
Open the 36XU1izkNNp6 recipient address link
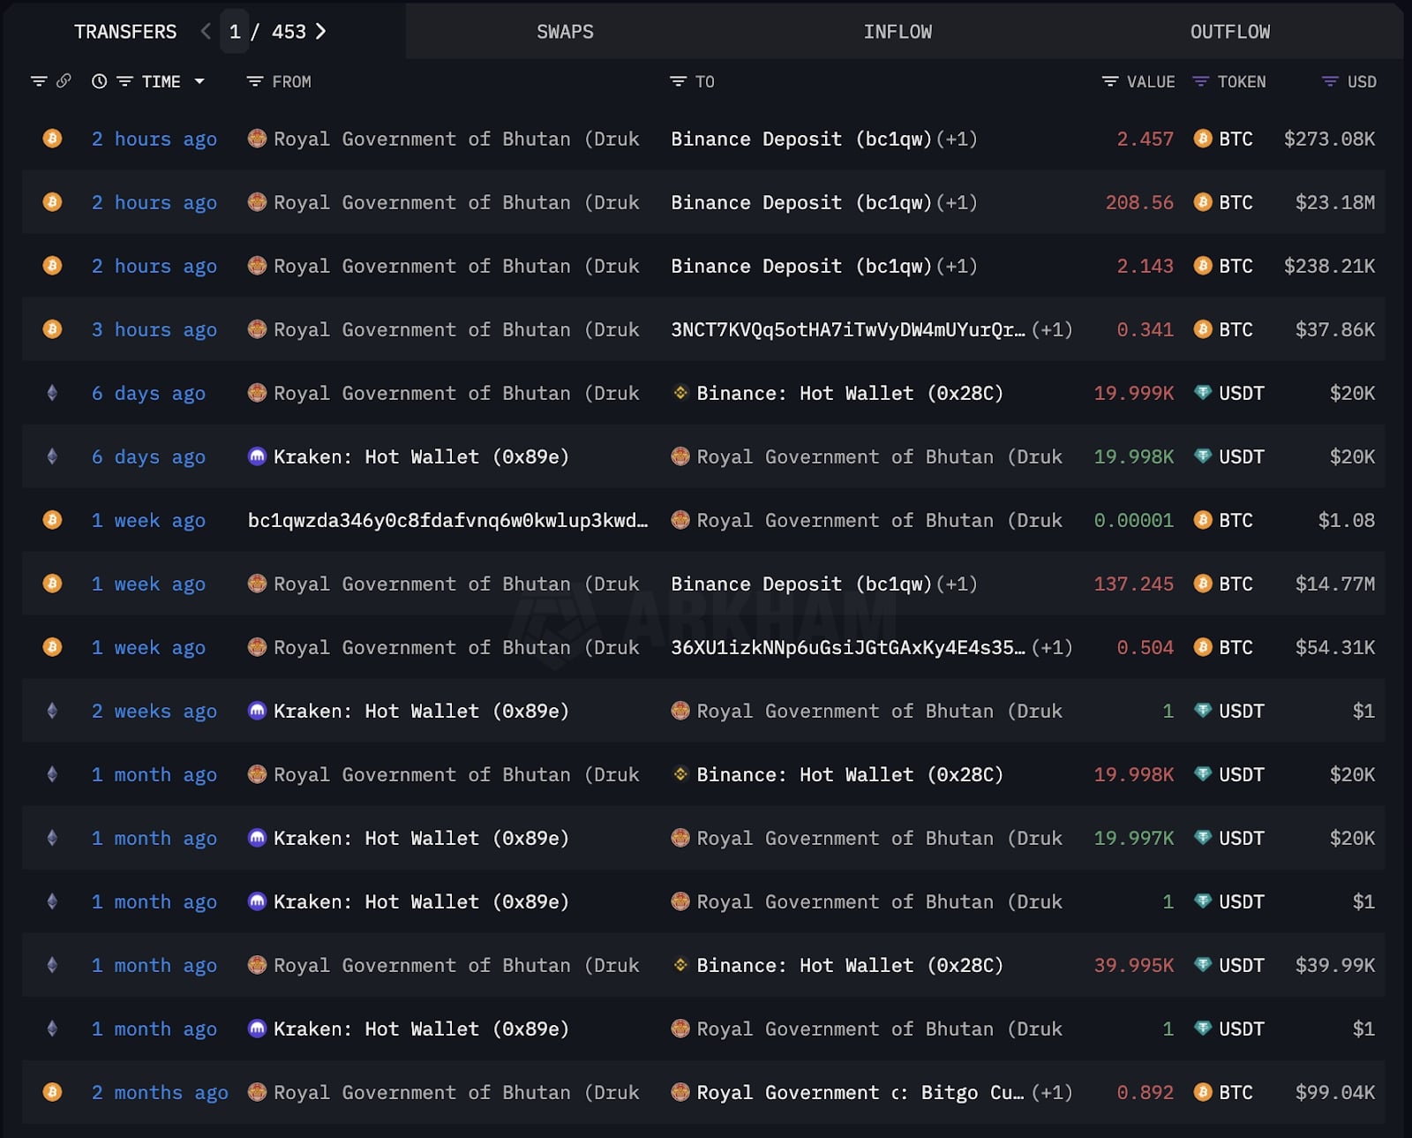coord(847,648)
